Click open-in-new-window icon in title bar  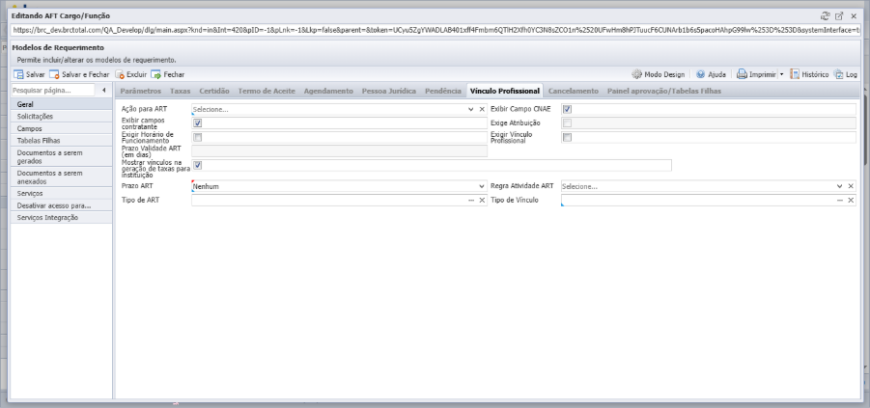pos(839,16)
